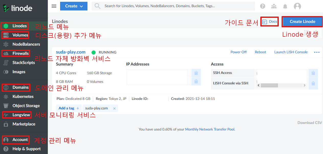Copy the LISH Console via SSH command
Viewport: 323px width, 154px height.
point(313,83)
